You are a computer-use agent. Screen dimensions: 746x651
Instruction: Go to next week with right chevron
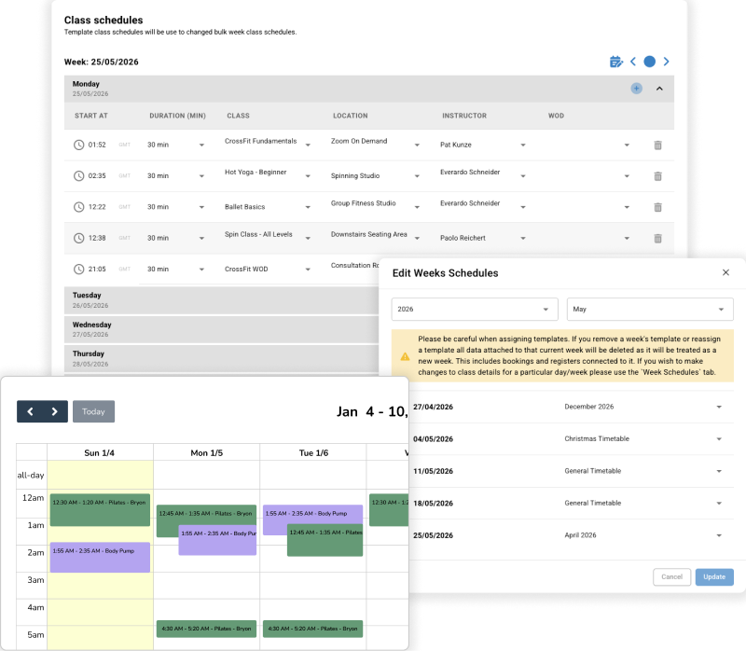click(666, 62)
